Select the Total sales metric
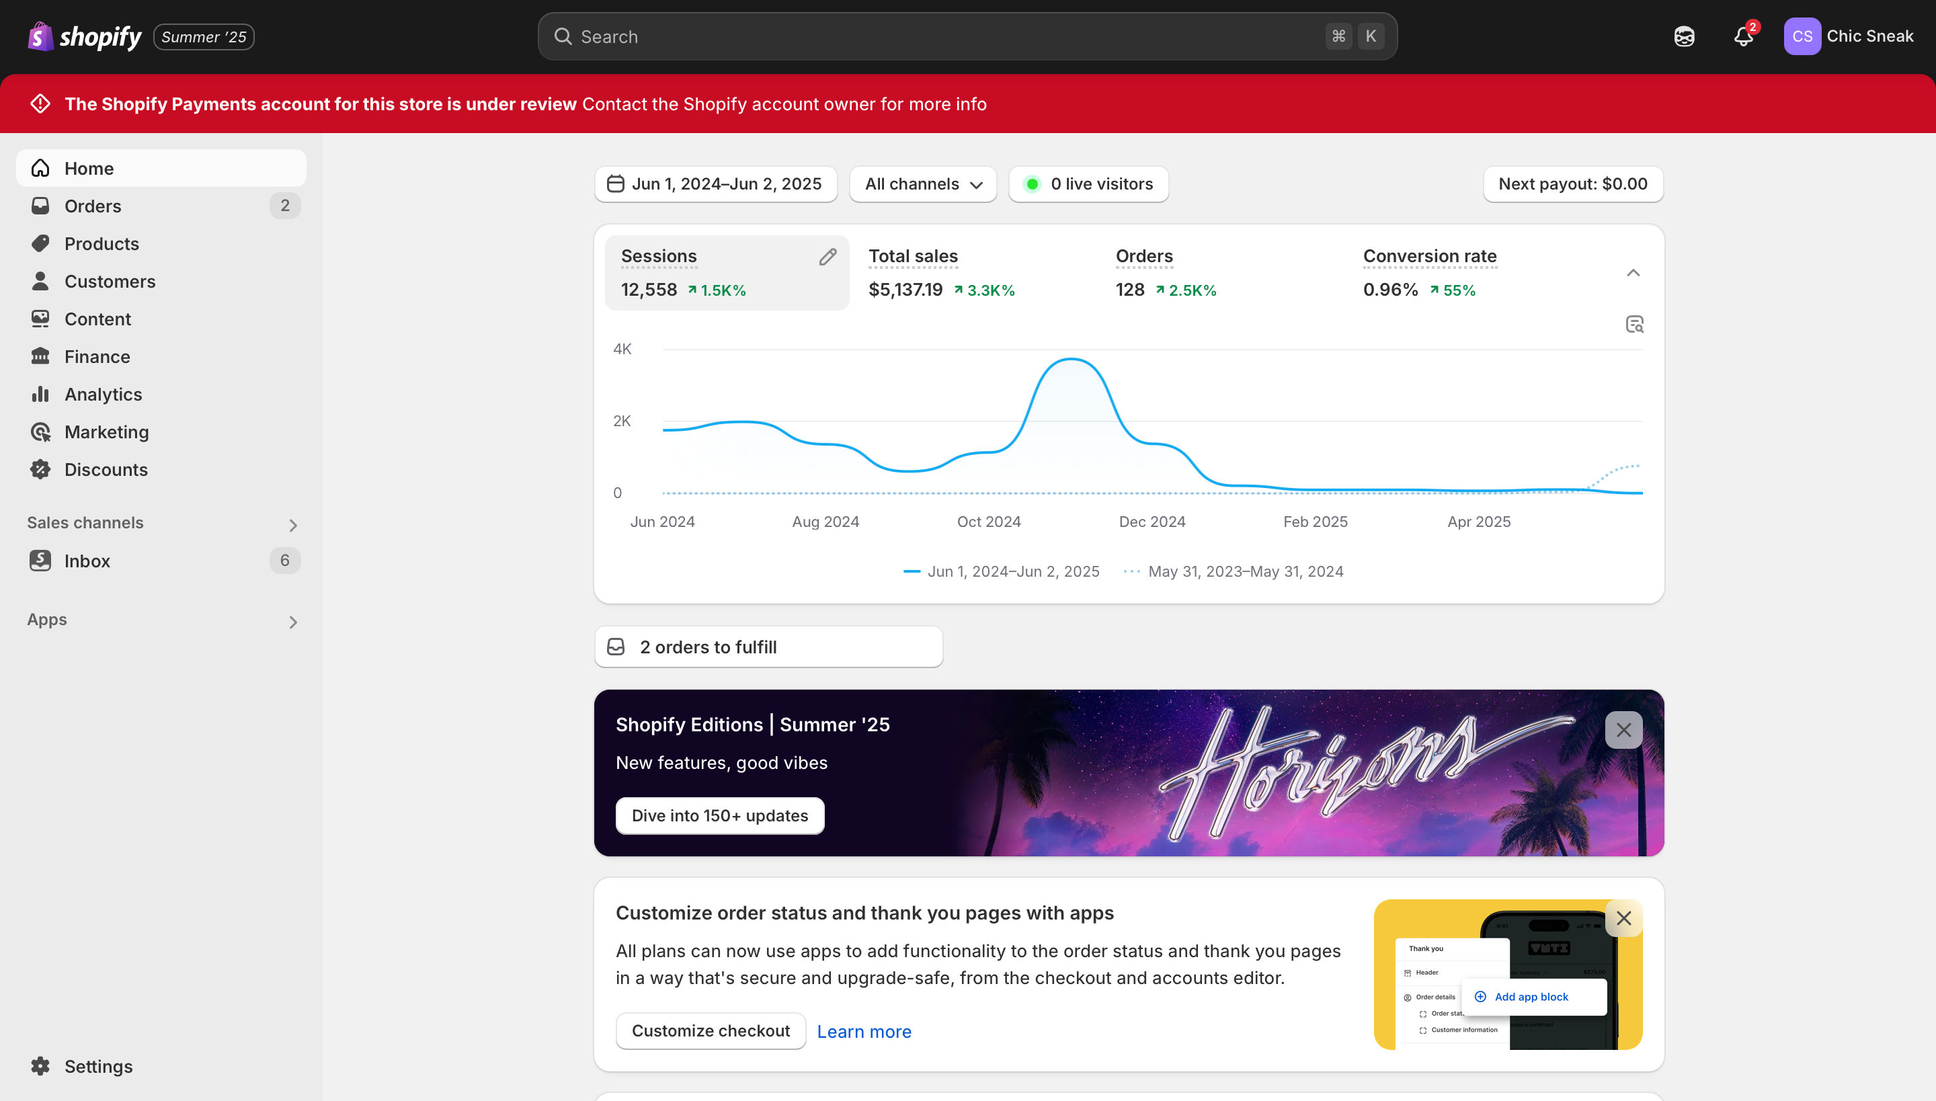 click(x=974, y=272)
